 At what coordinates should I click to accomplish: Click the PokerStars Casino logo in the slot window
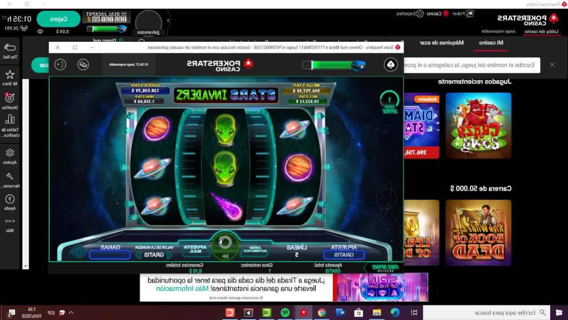click(x=220, y=65)
